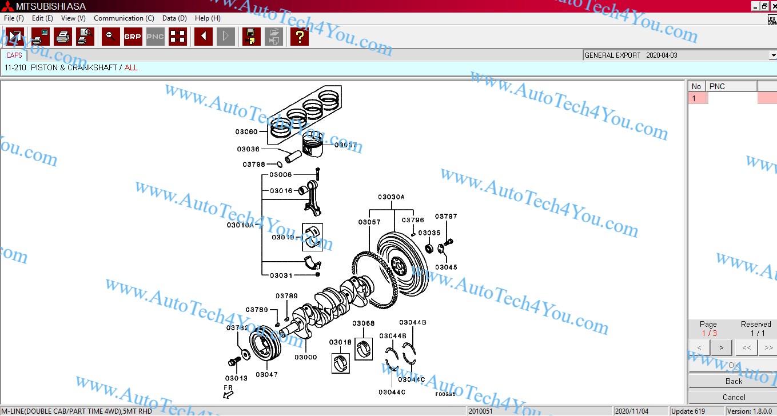Click the four-squares illustration layout icon
Viewport: 777px width, 416px height.
(x=178, y=37)
